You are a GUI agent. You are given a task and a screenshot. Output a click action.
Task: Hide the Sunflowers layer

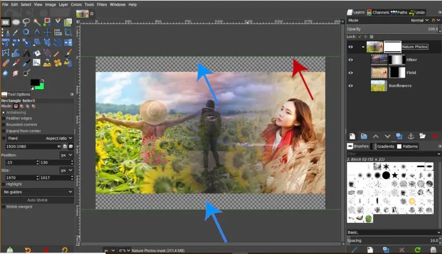point(350,86)
